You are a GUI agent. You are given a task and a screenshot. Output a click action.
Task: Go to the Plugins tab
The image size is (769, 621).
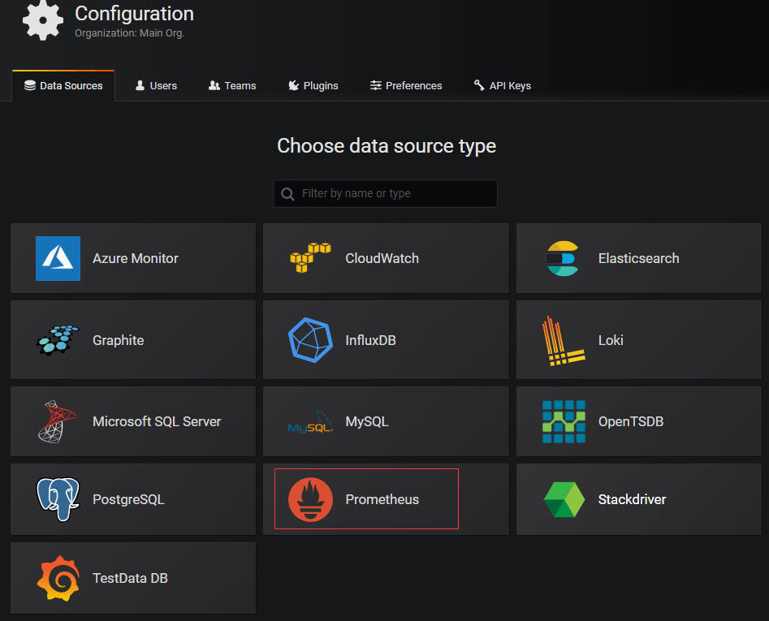[x=313, y=85]
